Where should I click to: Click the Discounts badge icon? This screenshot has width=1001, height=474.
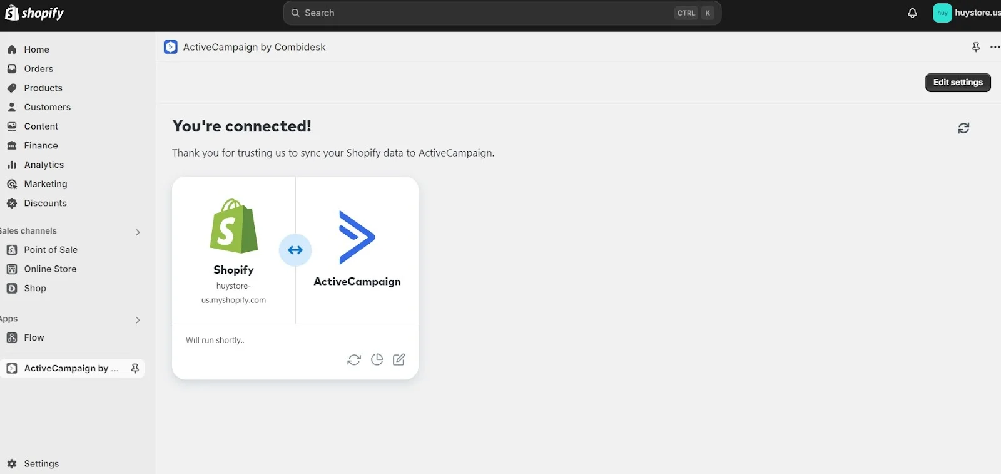[x=11, y=203]
